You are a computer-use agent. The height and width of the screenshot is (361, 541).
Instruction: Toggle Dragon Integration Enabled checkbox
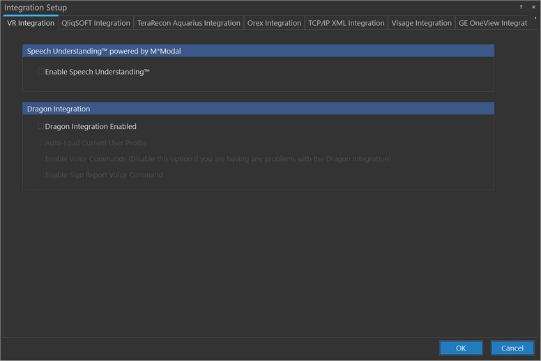tap(41, 127)
